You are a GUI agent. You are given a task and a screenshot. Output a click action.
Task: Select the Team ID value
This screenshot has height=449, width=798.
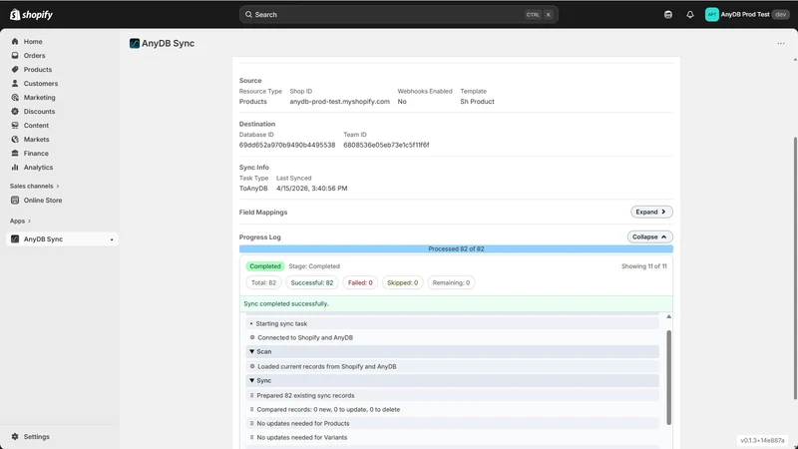[386, 145]
